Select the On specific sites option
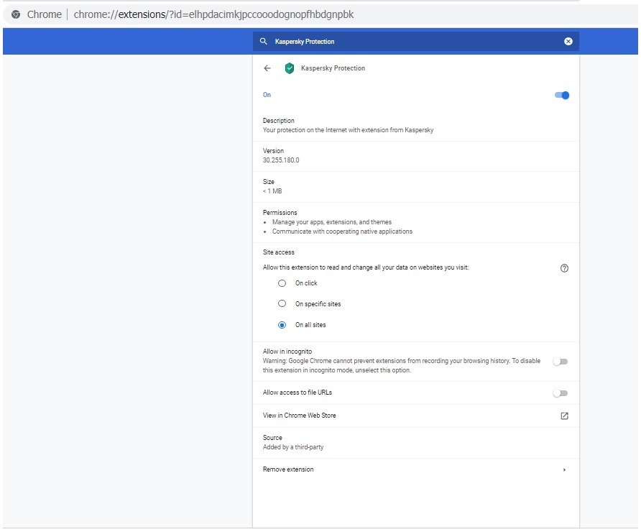 pyautogui.click(x=282, y=303)
